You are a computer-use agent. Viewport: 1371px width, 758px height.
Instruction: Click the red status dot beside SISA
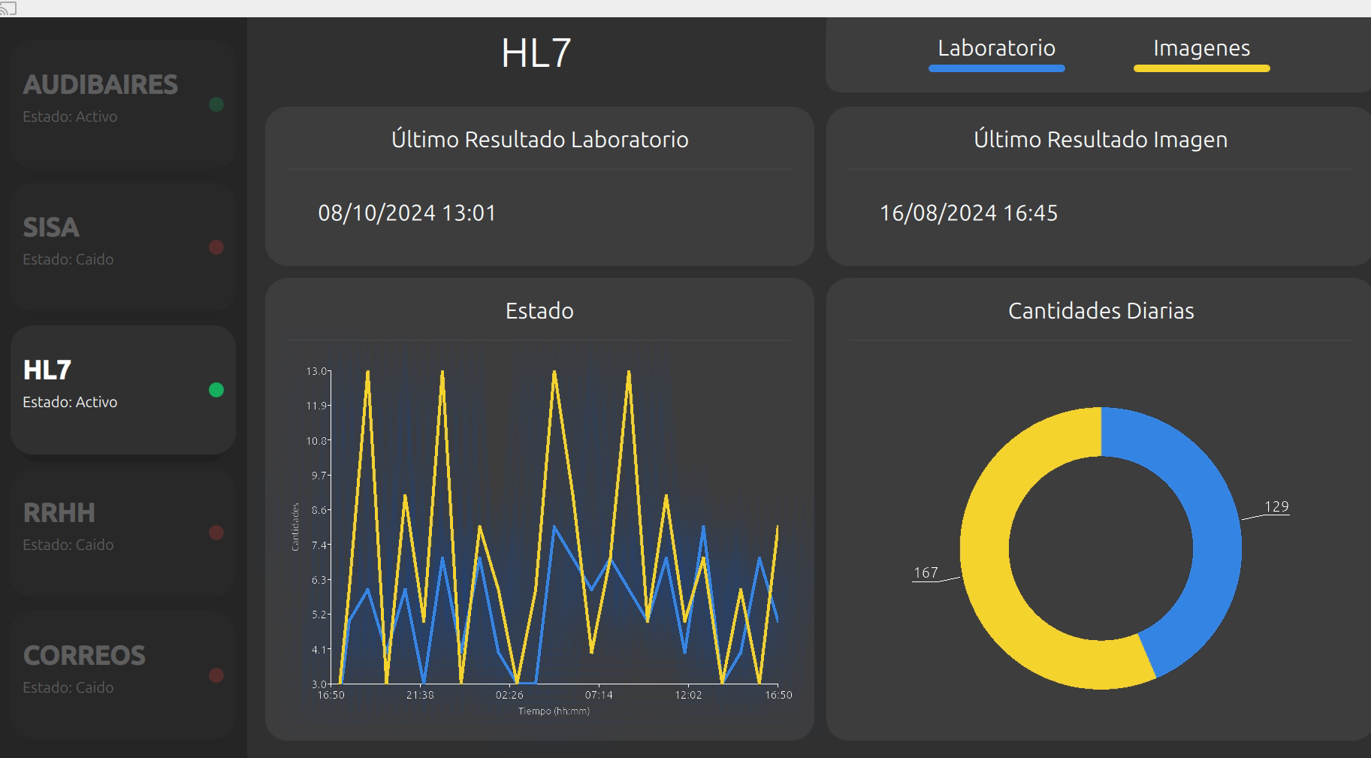pyautogui.click(x=216, y=247)
